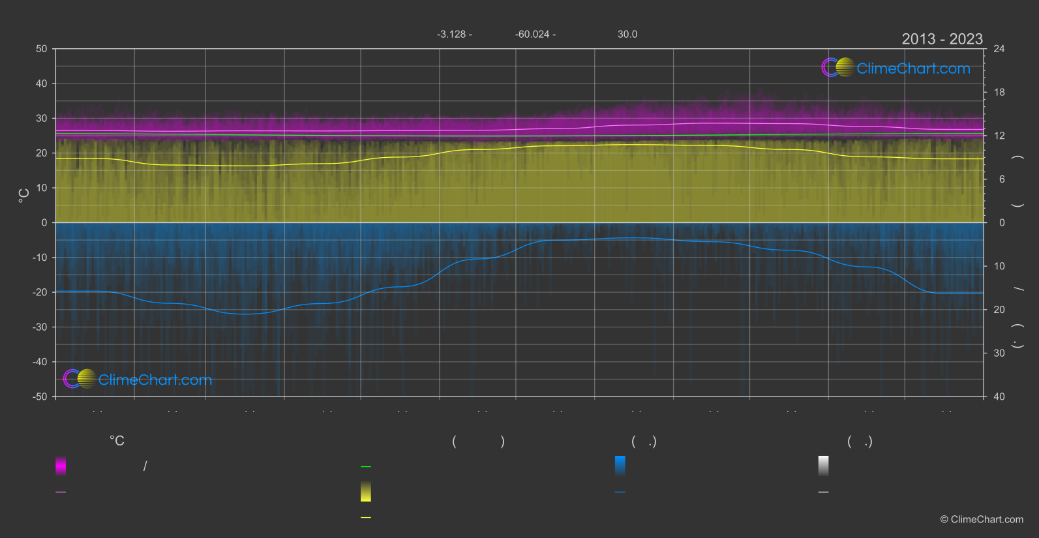The height and width of the screenshot is (538, 1039).
Task: Click the -3.128 value in header
Action: point(451,34)
